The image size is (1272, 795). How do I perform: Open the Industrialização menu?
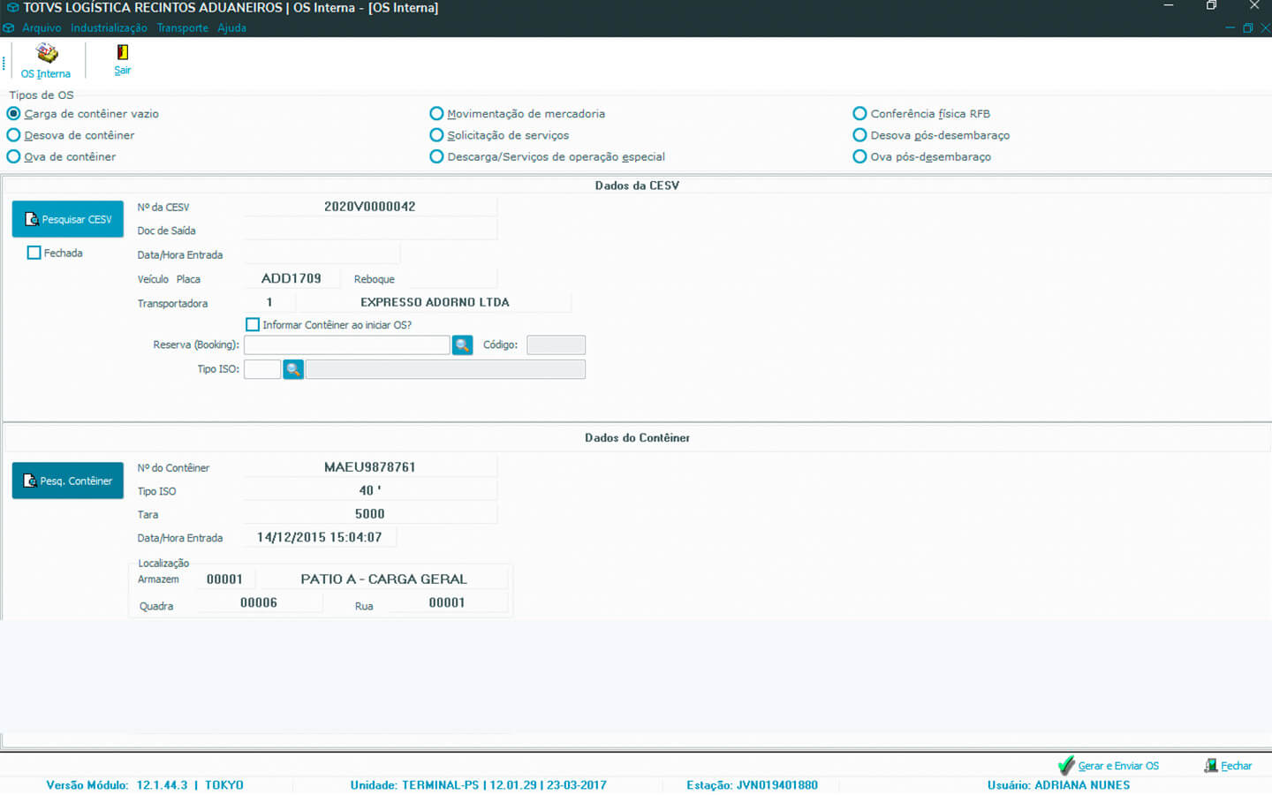tap(109, 28)
